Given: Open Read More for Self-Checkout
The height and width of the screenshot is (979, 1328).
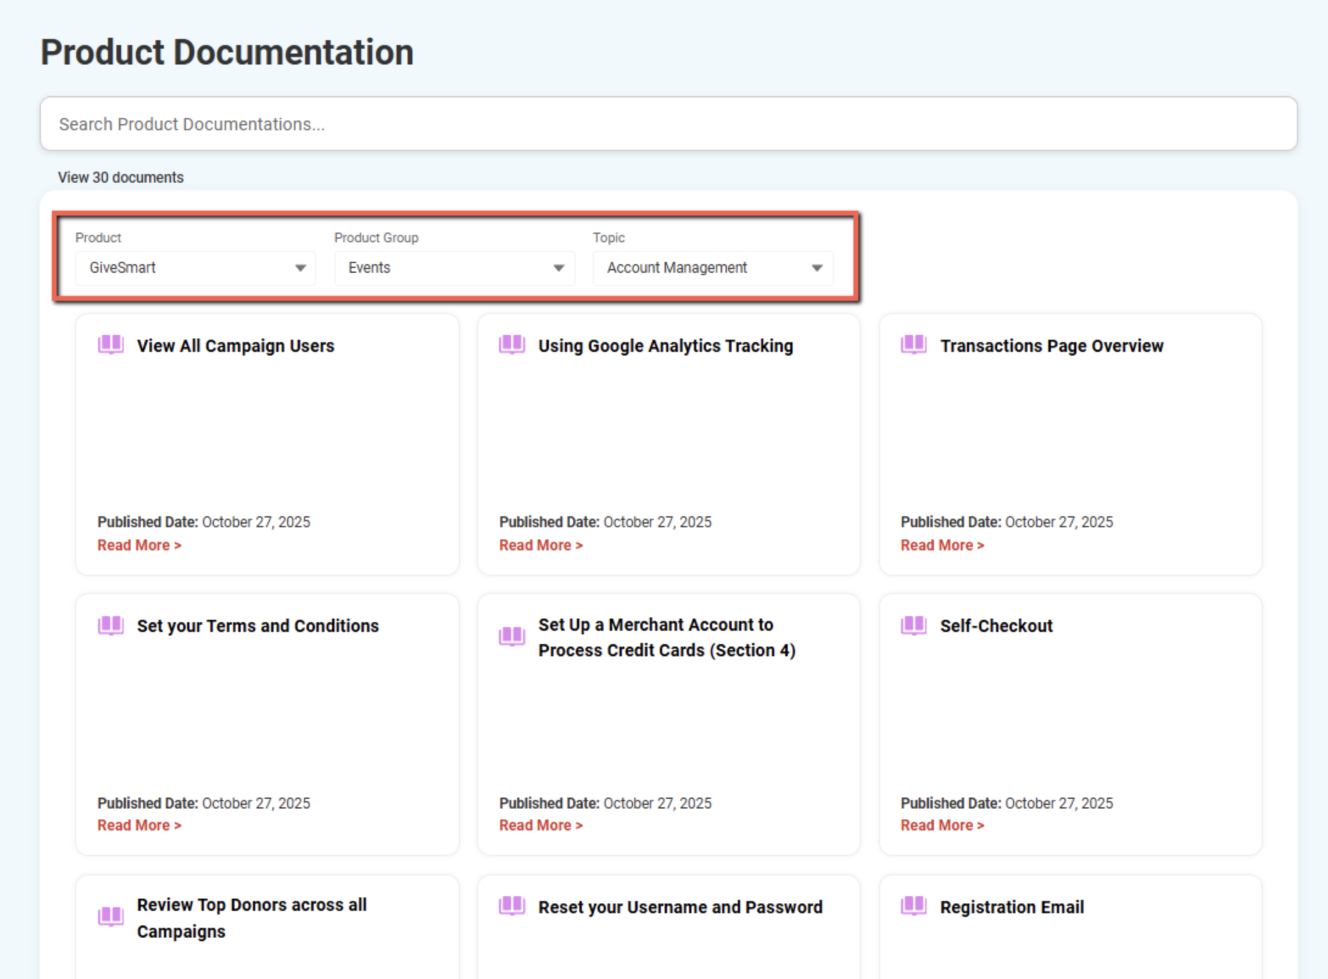Looking at the screenshot, I should (942, 825).
